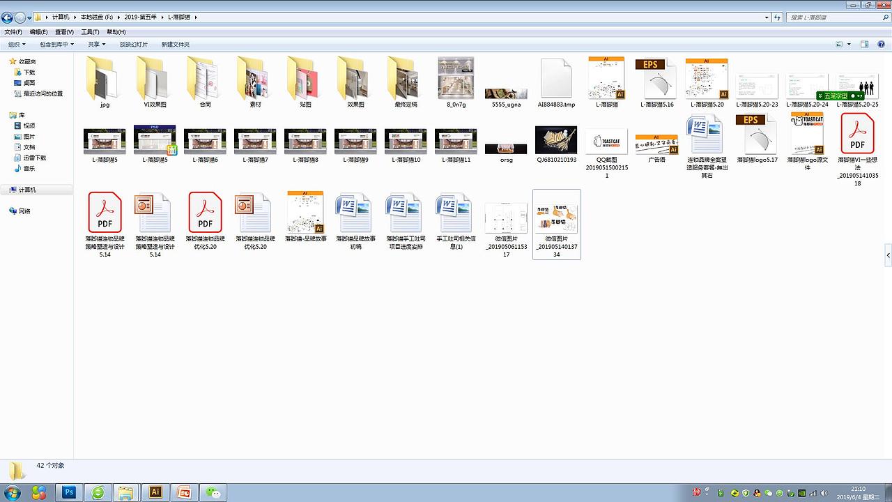Click 2019-第五年 in the address path
Screen dimensions: 892x502
point(141,17)
